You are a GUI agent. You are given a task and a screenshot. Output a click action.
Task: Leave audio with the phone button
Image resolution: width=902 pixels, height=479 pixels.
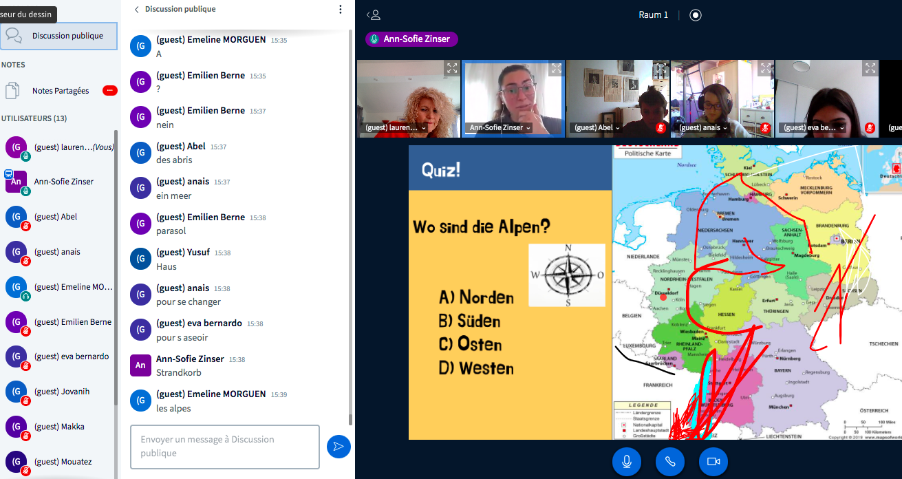(670, 462)
